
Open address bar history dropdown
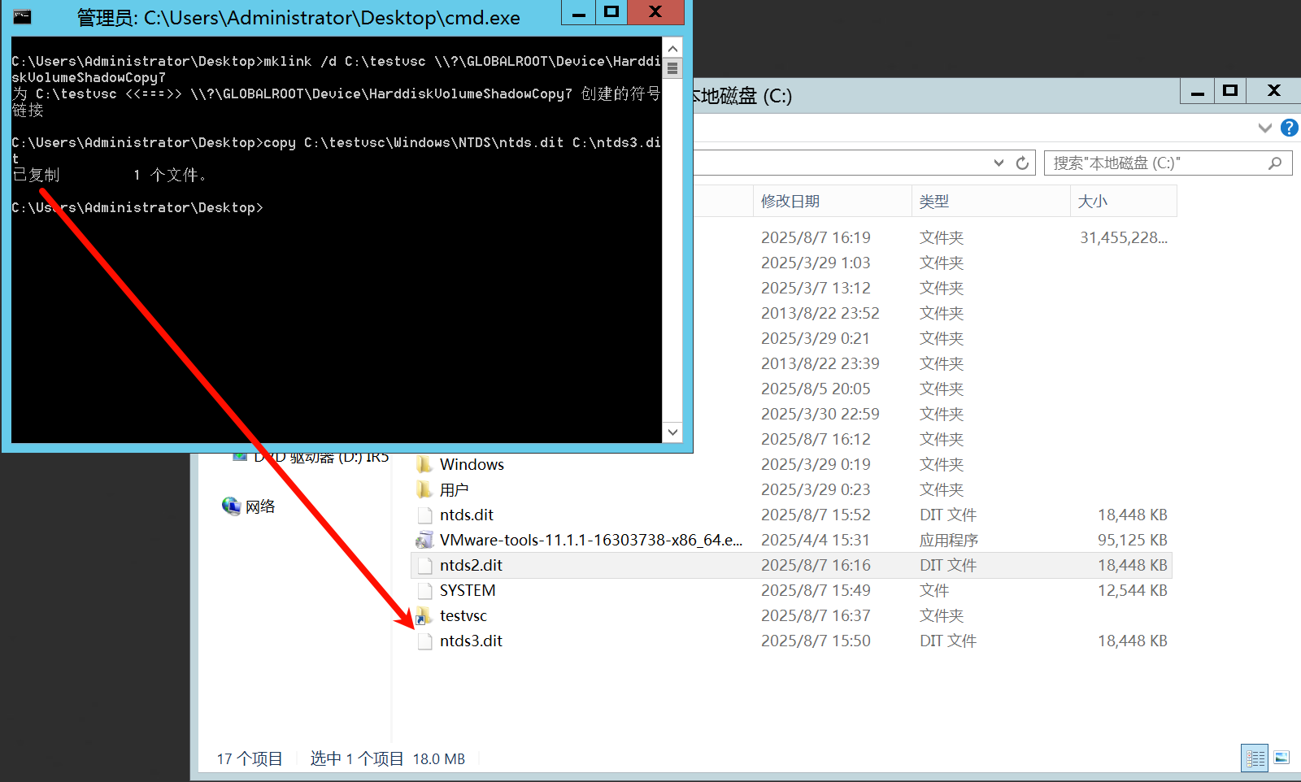tap(999, 163)
